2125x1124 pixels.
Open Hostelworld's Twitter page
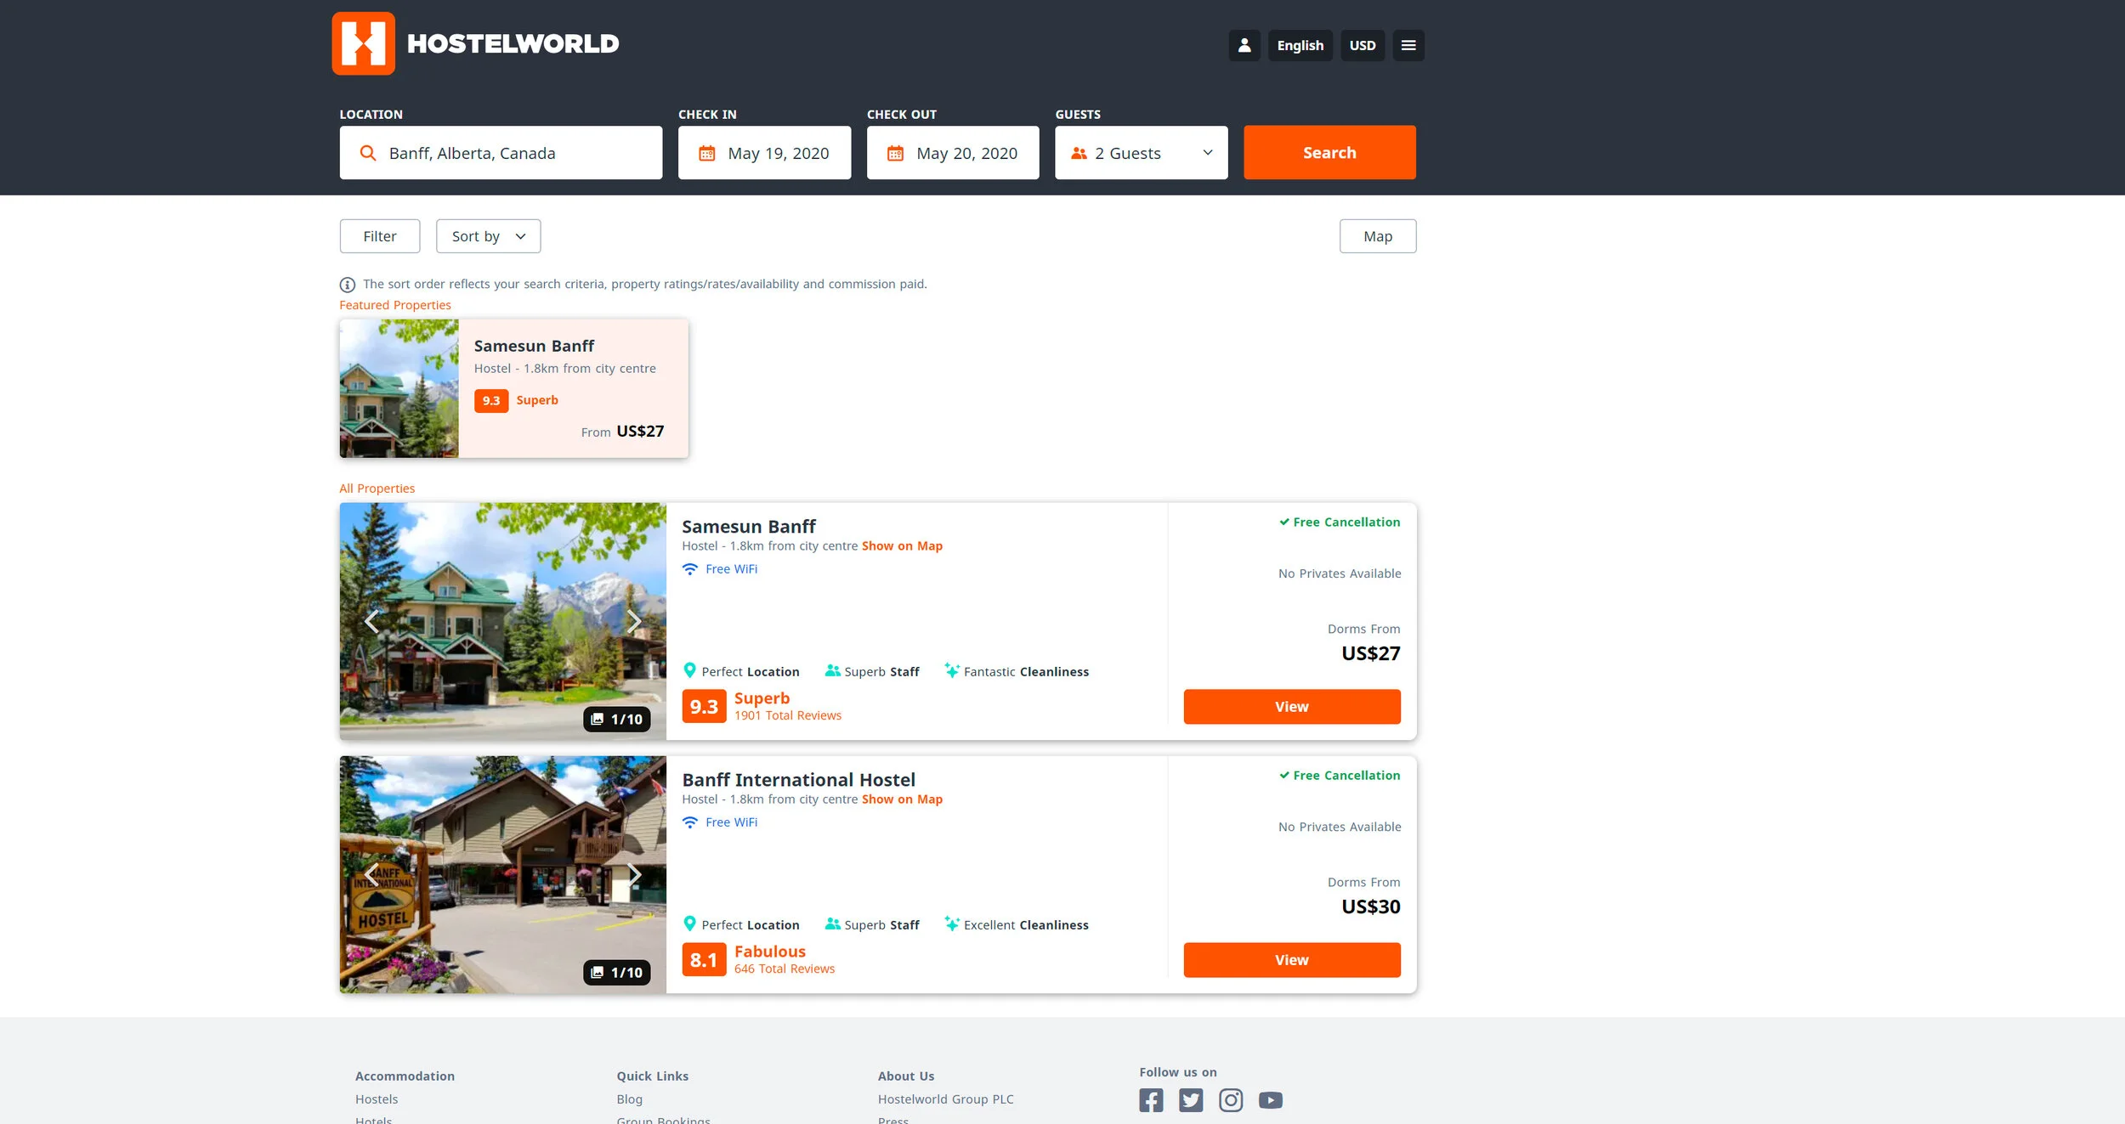[1191, 1100]
